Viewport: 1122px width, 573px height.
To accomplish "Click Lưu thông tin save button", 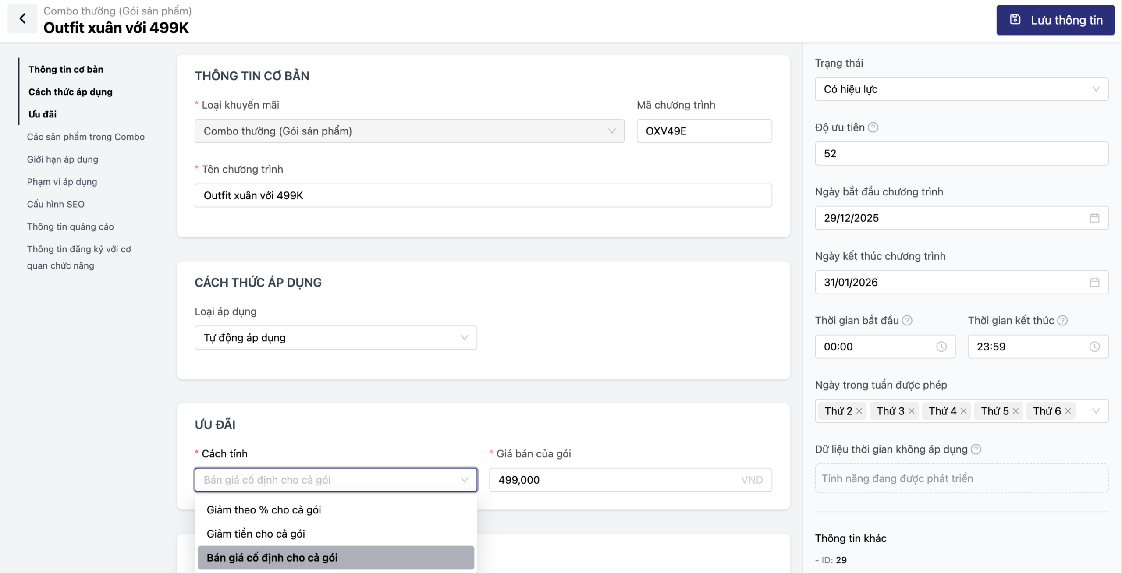I will click(x=1055, y=20).
